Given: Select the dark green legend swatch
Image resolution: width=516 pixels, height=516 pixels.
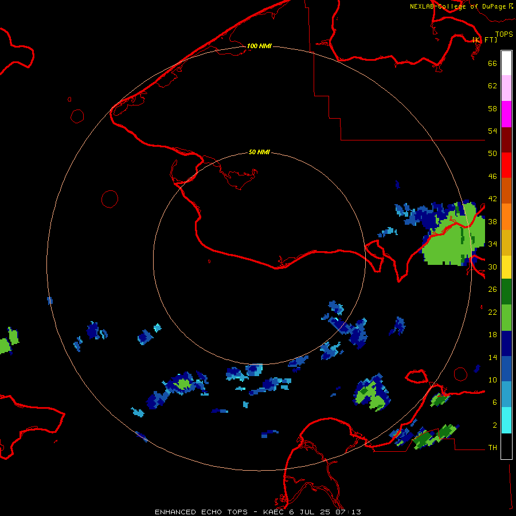Looking at the screenshot, I should (506, 292).
